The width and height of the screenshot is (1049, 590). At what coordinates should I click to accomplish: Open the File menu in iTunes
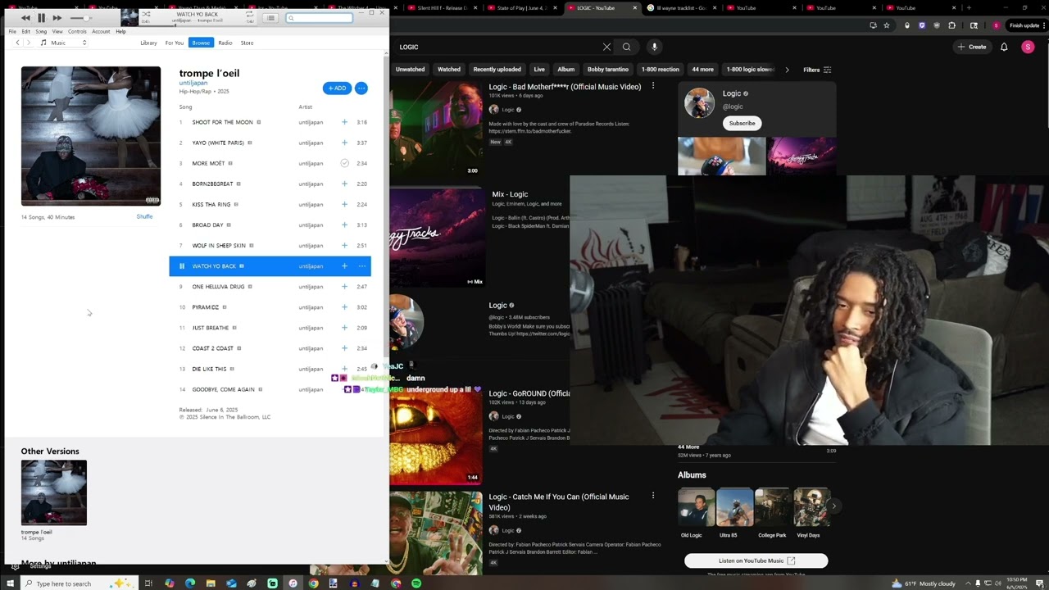tap(12, 31)
